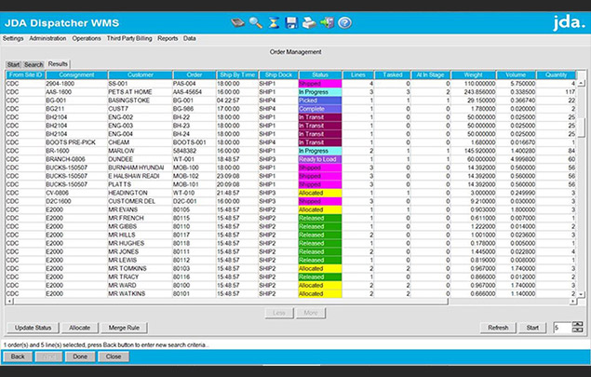
Task: Click order number 5848382
Action: (195, 151)
